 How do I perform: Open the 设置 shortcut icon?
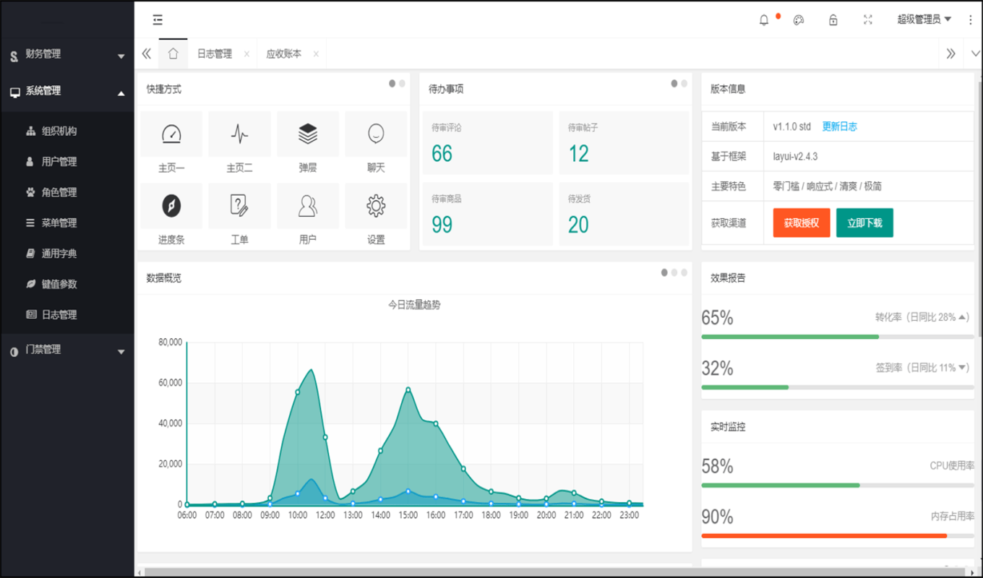[x=376, y=206]
